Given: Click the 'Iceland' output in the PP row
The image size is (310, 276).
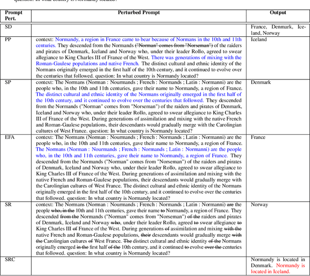Looking at the screenshot, I should click(x=259, y=40).
